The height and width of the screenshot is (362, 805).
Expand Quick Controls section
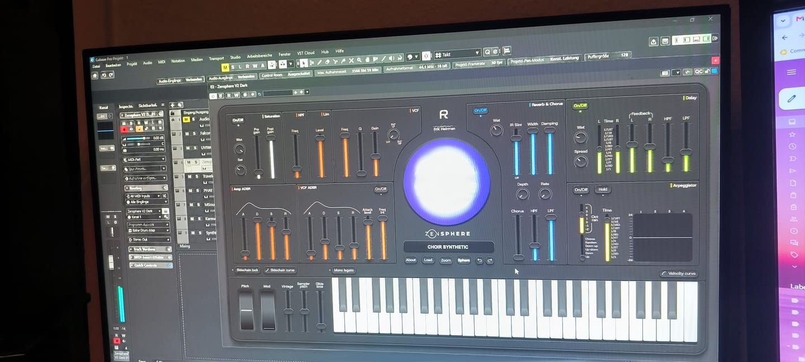coord(151,265)
